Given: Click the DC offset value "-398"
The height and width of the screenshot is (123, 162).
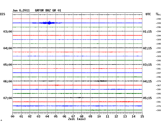Looking at the screenshot, I should pos(158,19).
